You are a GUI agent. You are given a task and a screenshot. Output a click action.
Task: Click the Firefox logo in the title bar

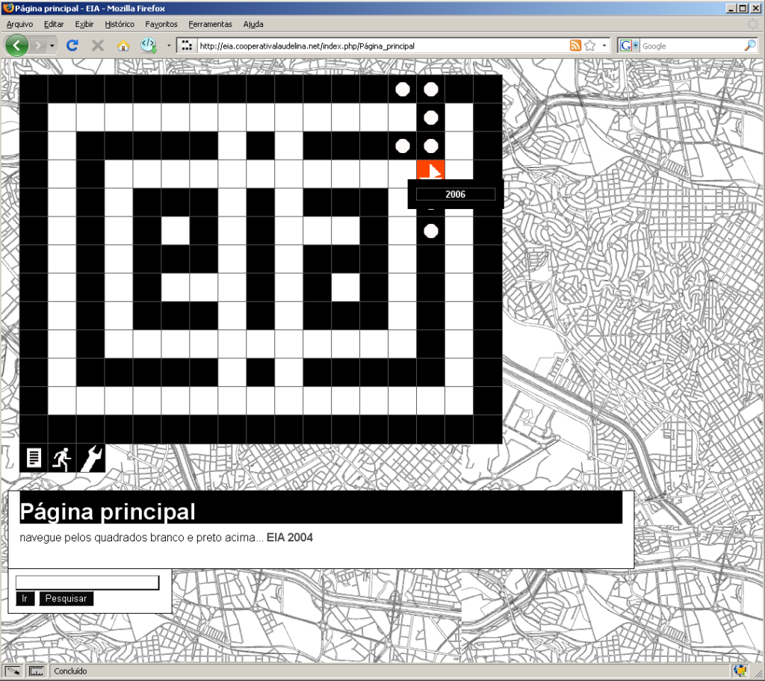pos(7,7)
